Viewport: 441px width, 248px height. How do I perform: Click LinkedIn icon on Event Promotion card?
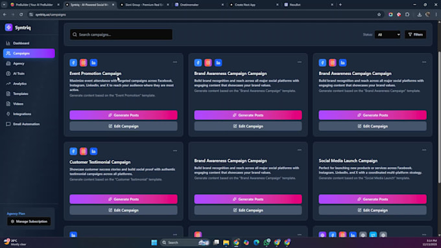coord(93,63)
